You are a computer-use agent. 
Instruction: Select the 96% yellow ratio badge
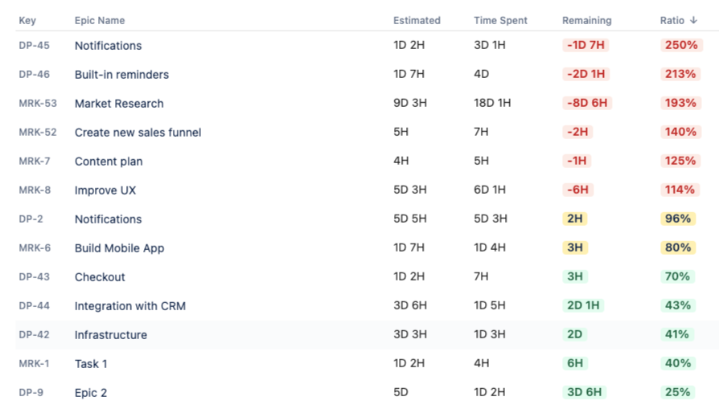pos(677,219)
